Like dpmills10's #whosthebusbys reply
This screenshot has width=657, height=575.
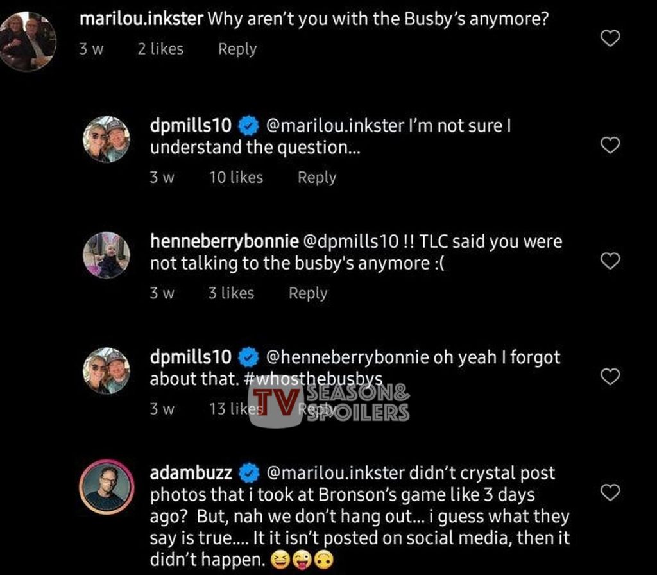(610, 376)
